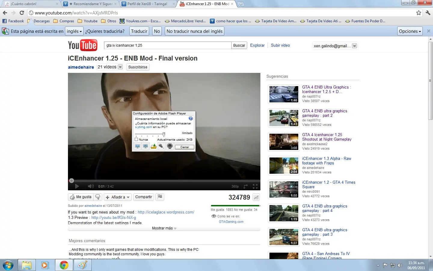Open a new browser tab

tap(241, 4)
